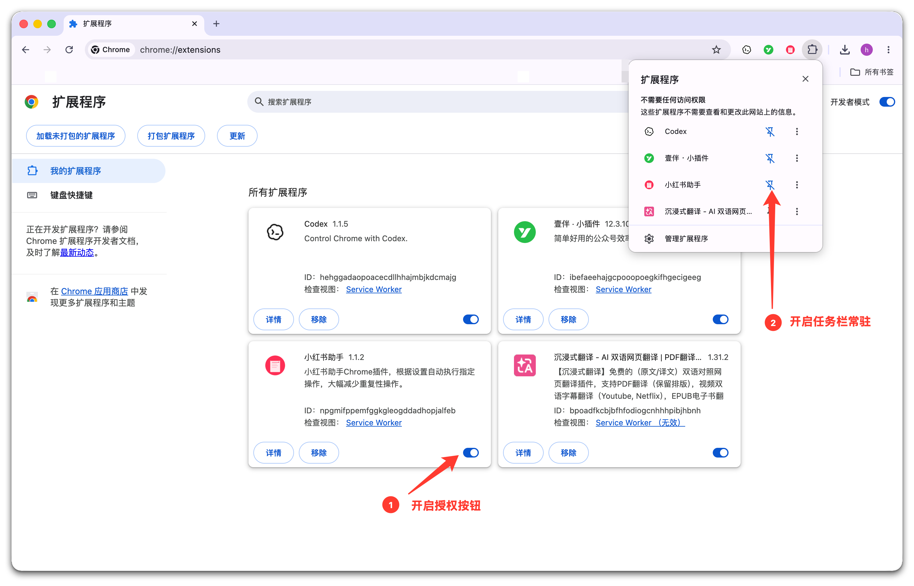Remove the Codex extension with 移除
Image resolution: width=914 pixels, height=586 pixels.
click(x=319, y=319)
